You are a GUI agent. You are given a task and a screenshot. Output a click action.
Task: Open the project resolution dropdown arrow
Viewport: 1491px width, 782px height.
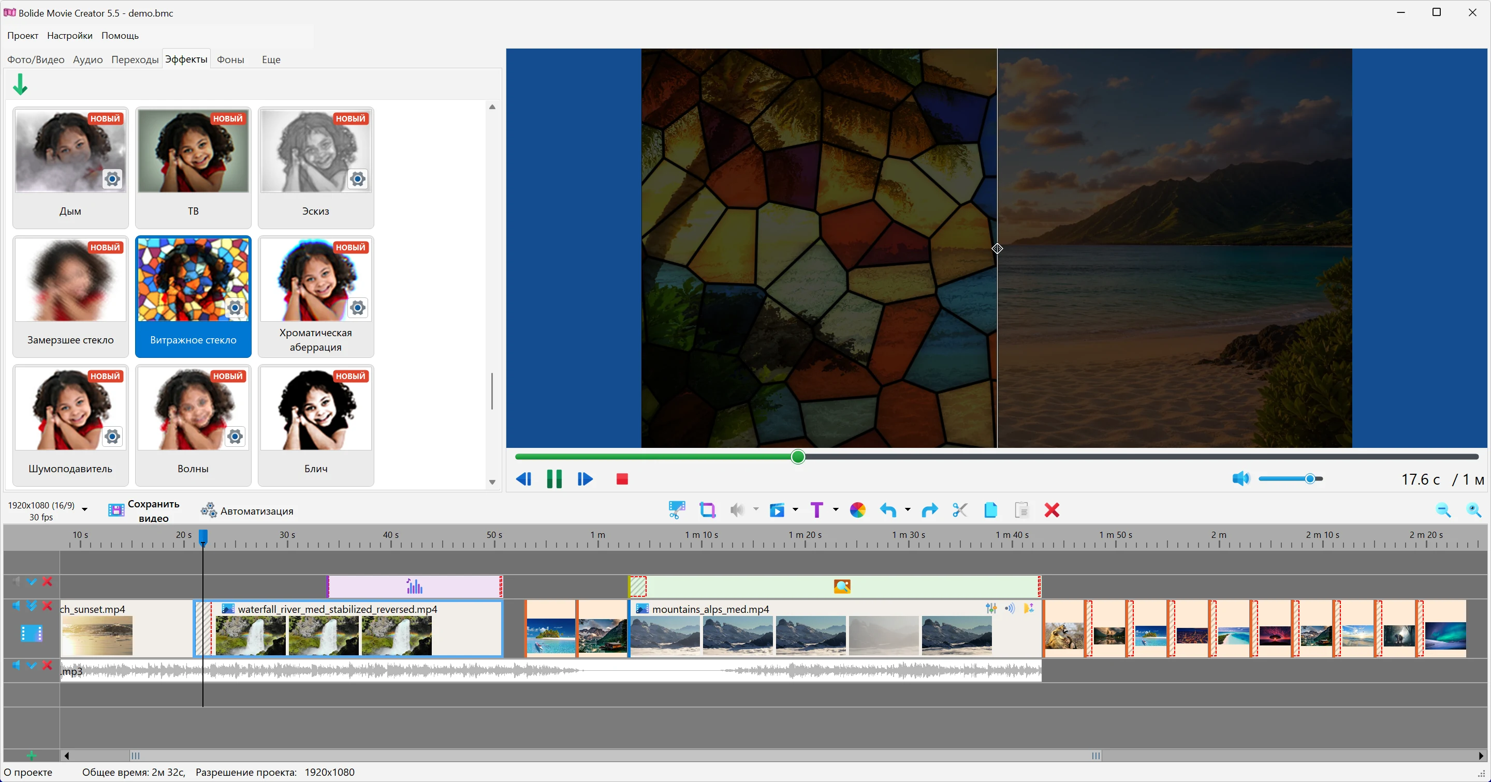coord(84,509)
